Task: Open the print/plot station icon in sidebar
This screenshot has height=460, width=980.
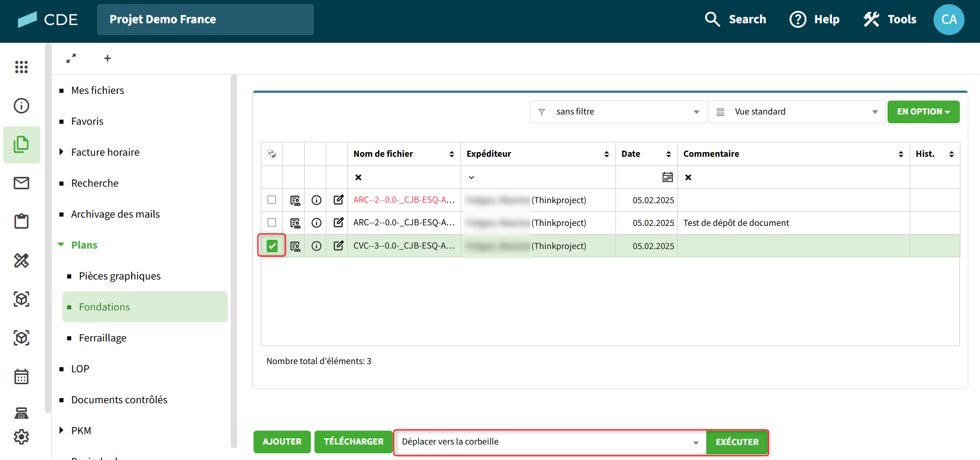Action: (x=21, y=413)
